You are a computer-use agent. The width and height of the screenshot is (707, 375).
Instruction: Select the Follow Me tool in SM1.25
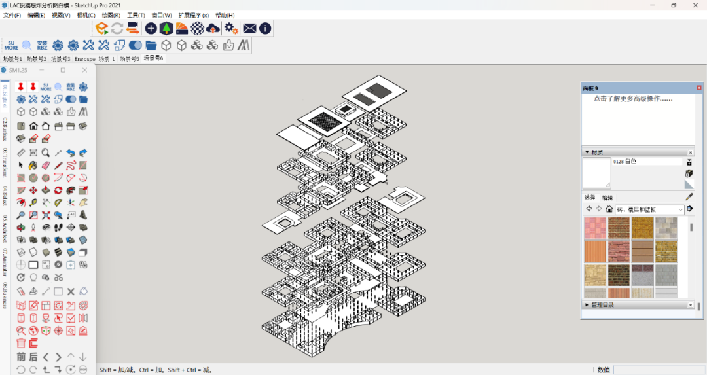tap(71, 190)
